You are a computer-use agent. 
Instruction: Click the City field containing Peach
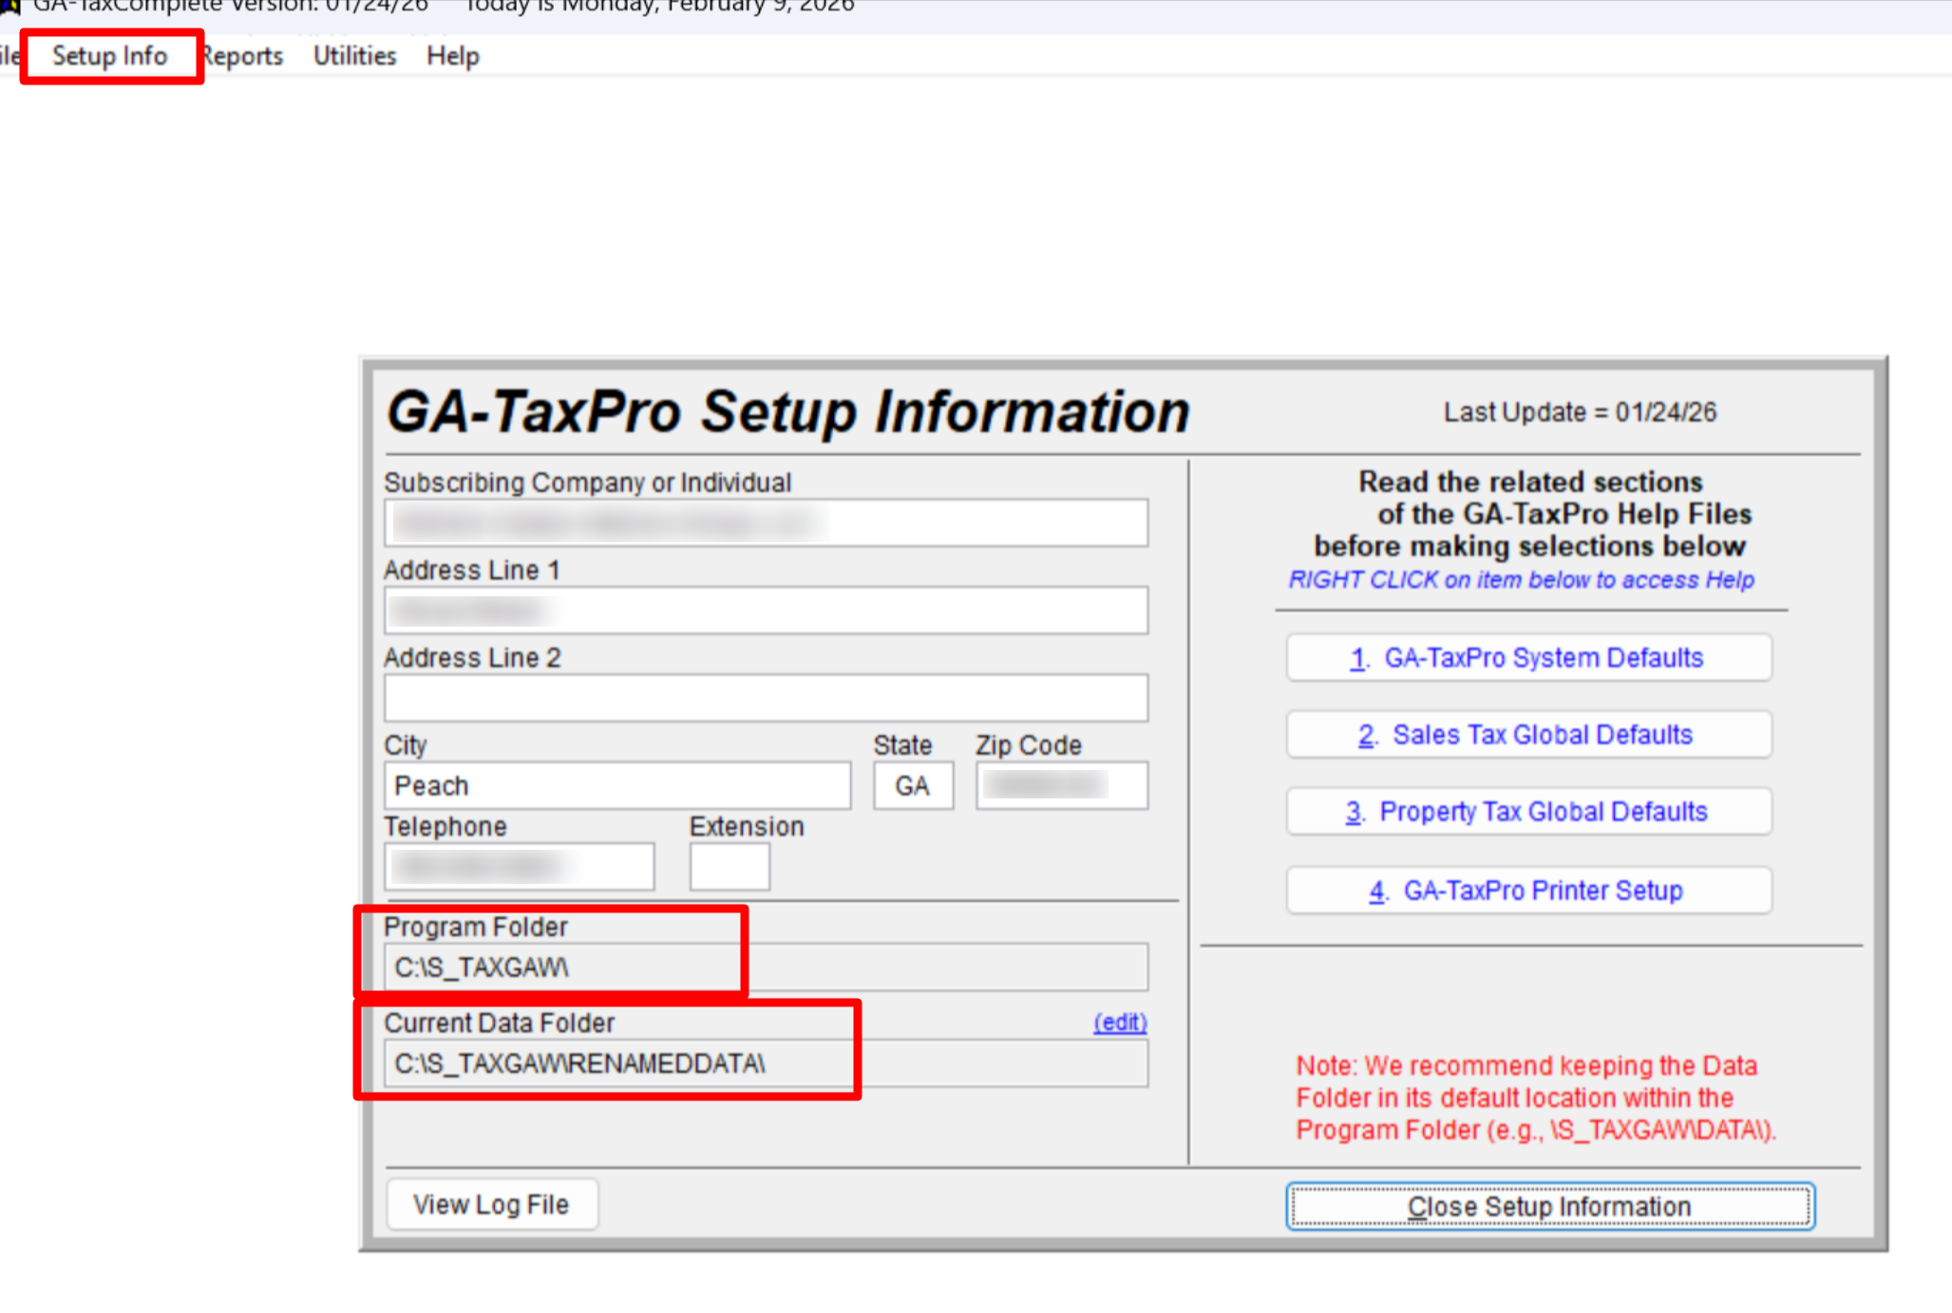(x=617, y=786)
